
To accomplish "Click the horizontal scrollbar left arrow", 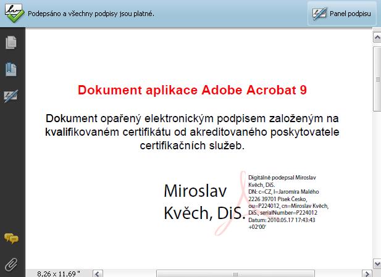I will pos(98,273).
